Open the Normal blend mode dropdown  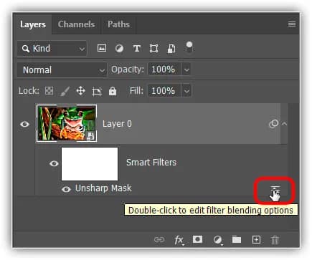pyautogui.click(x=62, y=70)
